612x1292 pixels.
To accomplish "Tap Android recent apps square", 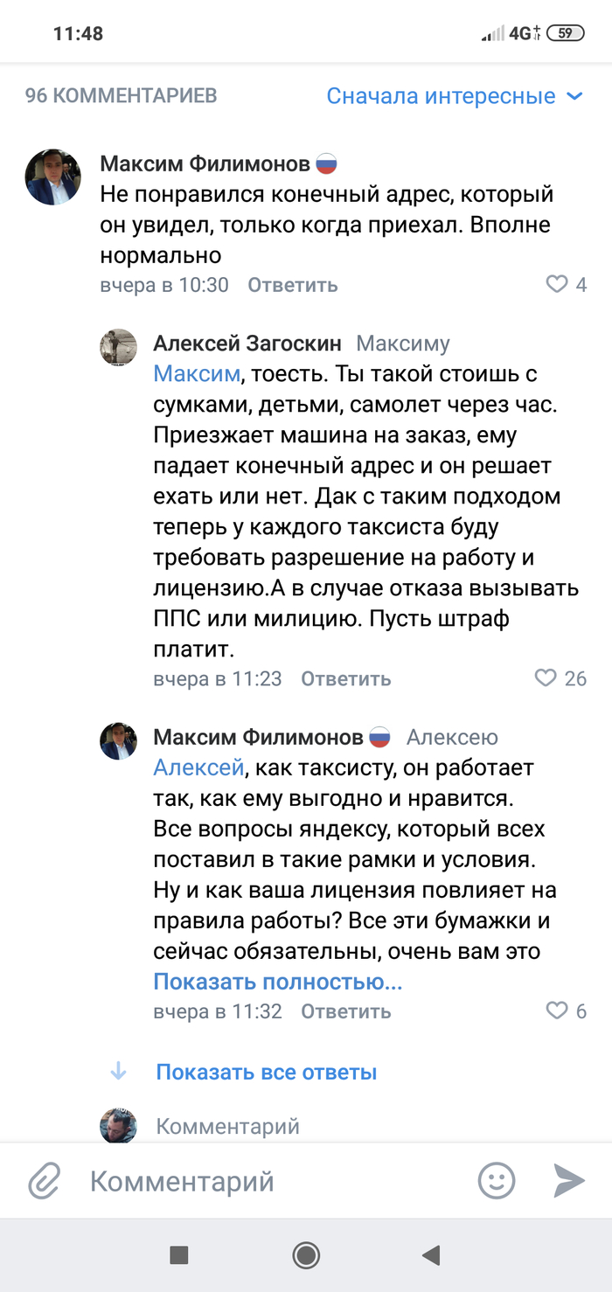I will [179, 1256].
